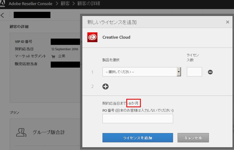Focus the PO 番号 input field
Image resolution: width=234 pixels, height=150 pixels.
point(138,119)
